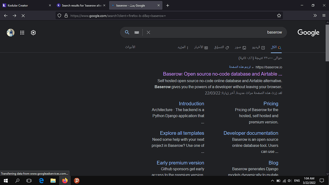Open the Google apps grid

click(x=22, y=32)
